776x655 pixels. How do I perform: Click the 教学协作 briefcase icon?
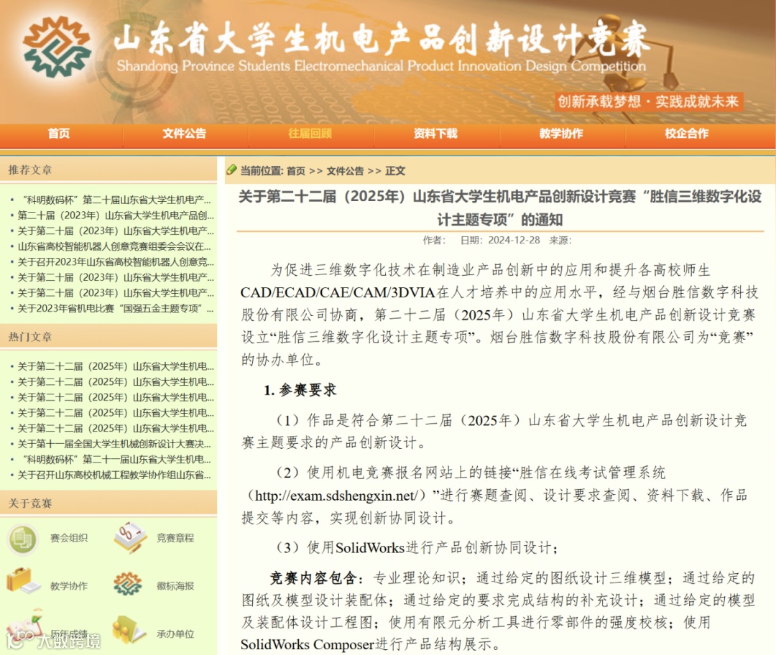point(23,582)
